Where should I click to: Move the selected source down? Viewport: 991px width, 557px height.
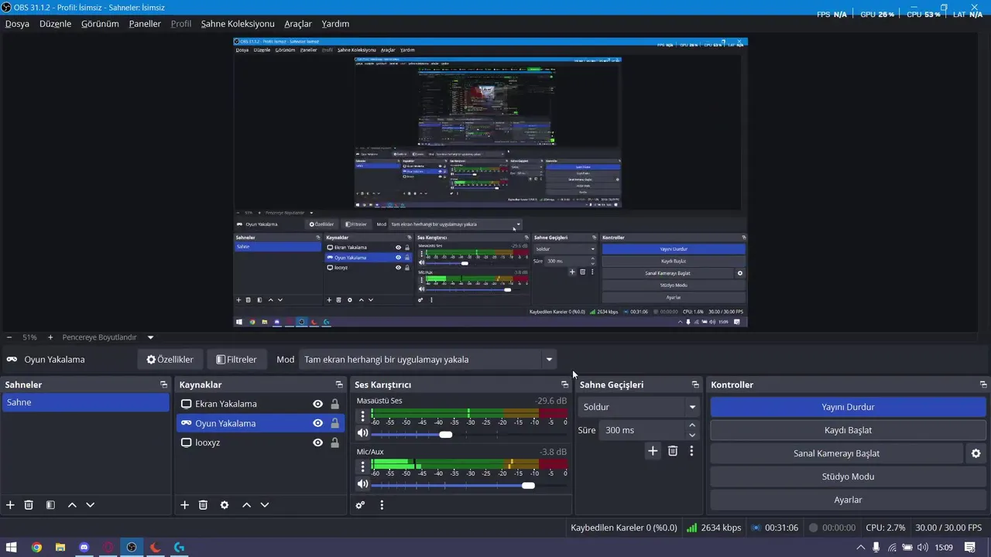(265, 505)
